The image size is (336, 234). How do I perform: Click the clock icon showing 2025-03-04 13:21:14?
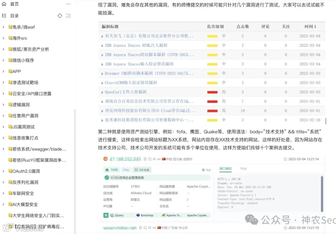click(286, 159)
